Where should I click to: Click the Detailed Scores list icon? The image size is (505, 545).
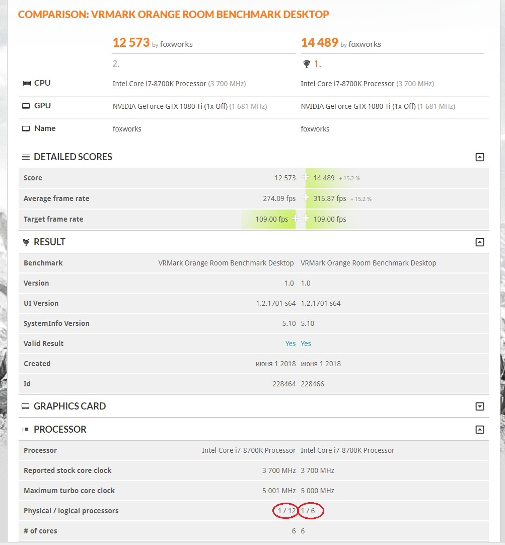(26, 157)
